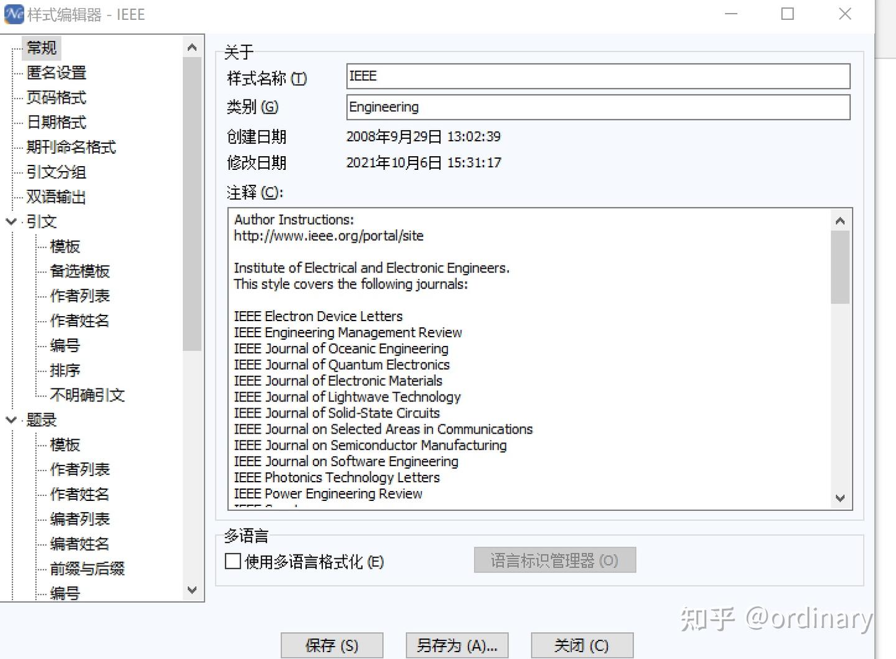Click the 类别 field showing Engineering

(597, 107)
